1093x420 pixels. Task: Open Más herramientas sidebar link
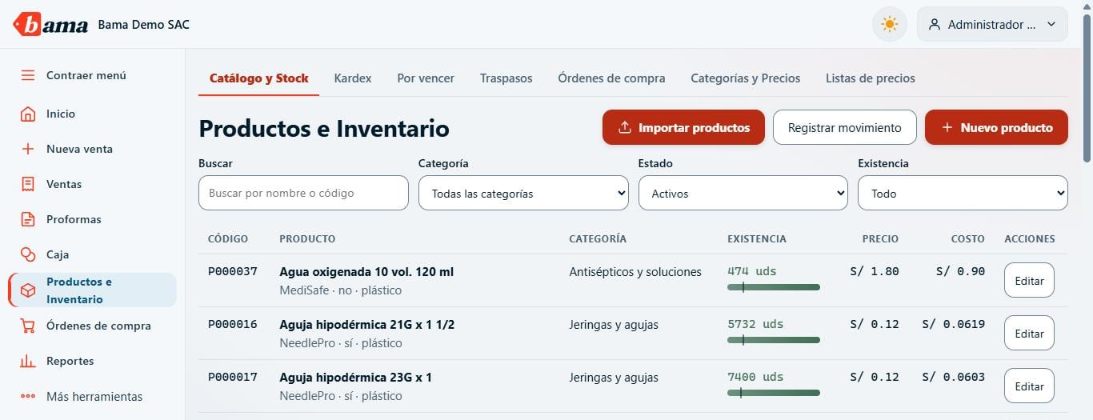coord(92,396)
